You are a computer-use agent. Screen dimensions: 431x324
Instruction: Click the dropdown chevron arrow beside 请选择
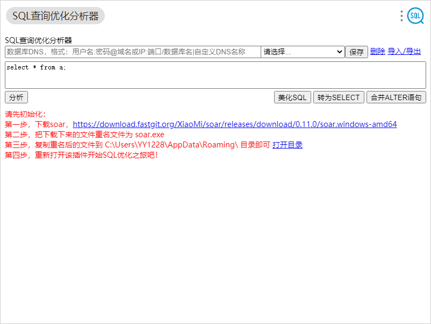pos(340,52)
